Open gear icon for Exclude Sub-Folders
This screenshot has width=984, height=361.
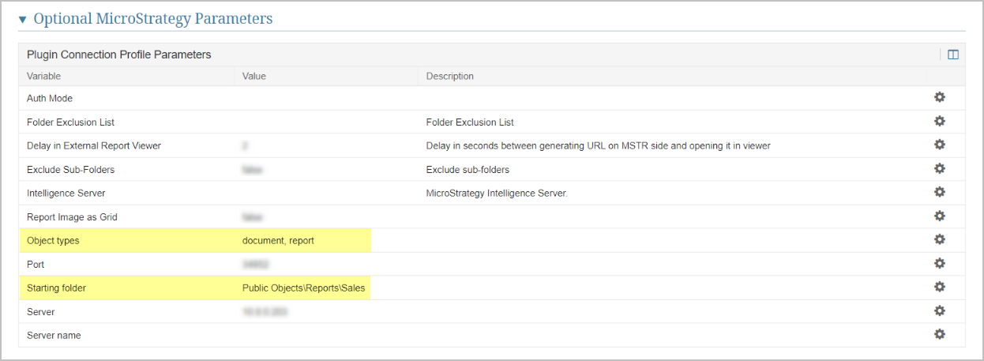[939, 168]
